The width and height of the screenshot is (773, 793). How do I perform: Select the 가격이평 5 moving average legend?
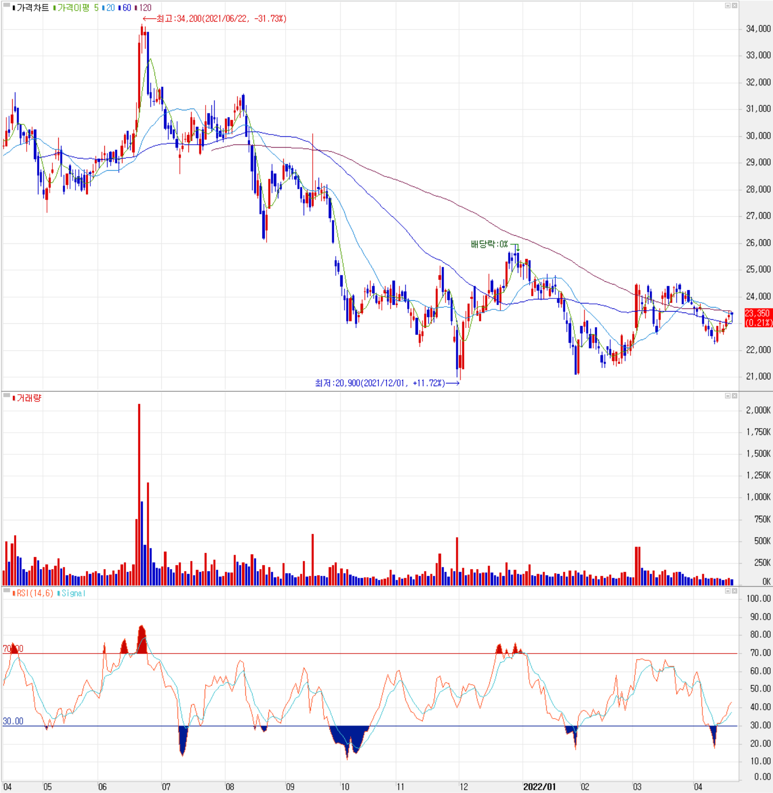click(76, 8)
